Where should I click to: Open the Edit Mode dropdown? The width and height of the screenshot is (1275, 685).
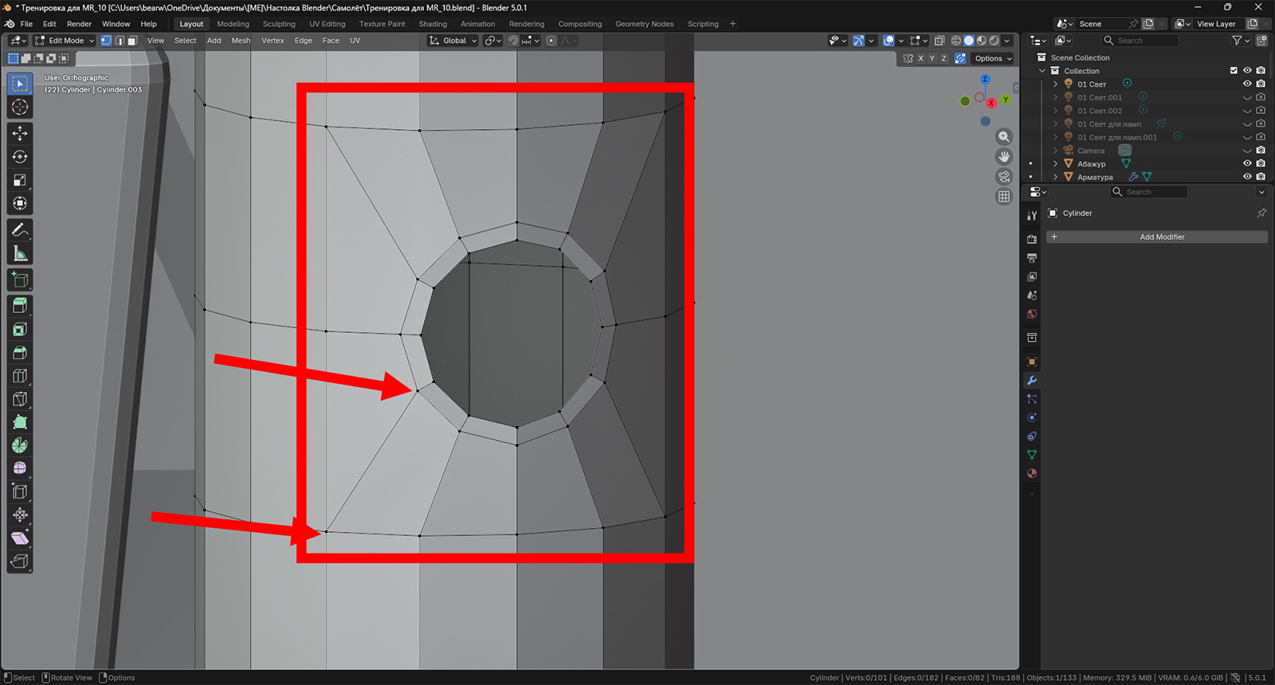click(65, 41)
